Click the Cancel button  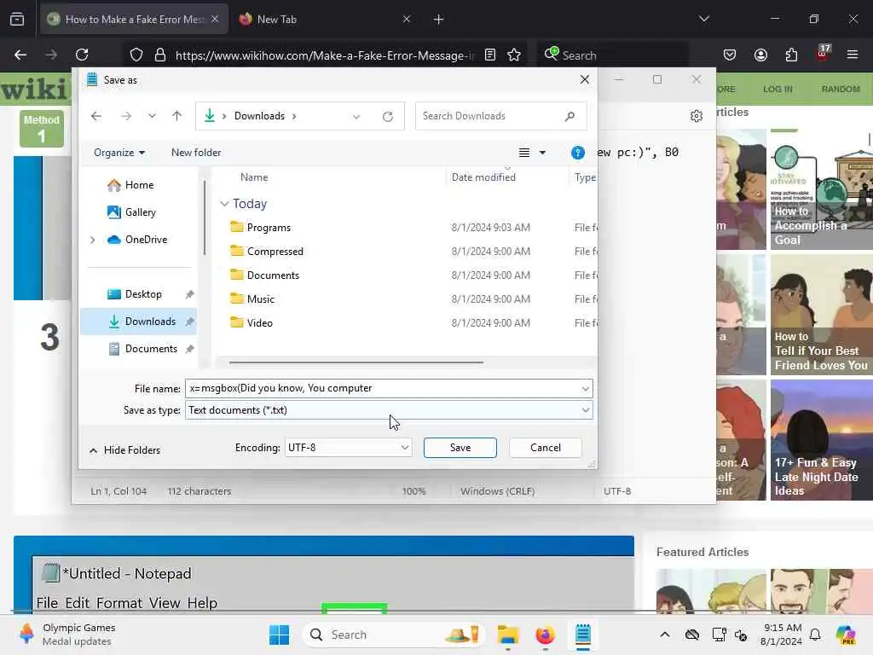coord(545,447)
